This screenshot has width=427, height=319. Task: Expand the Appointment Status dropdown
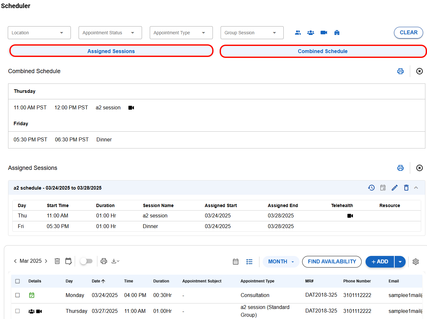[x=110, y=33]
